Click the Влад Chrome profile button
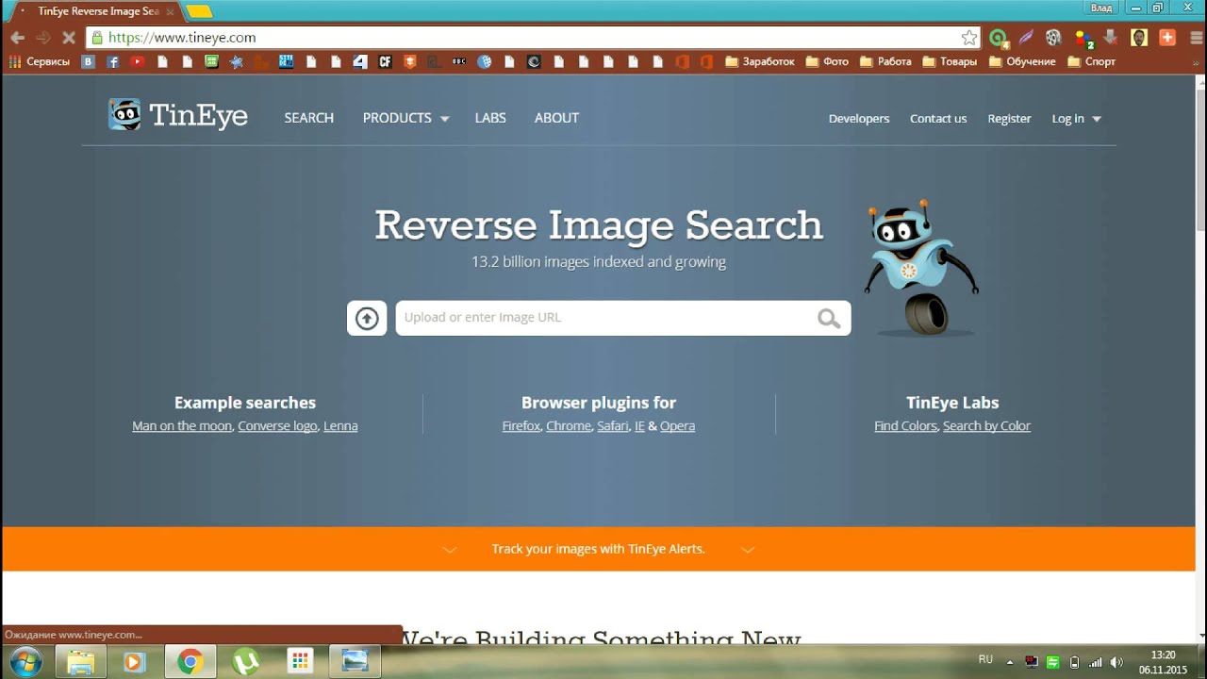 coord(1101,8)
